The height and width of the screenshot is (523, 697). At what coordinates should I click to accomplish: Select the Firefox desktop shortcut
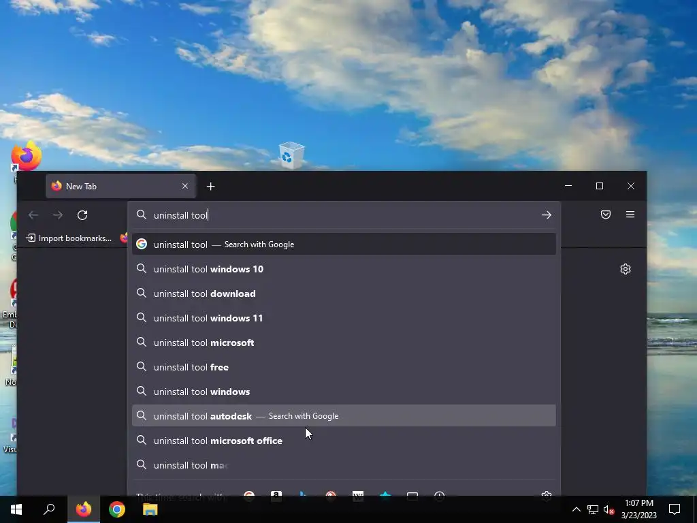pos(27,157)
